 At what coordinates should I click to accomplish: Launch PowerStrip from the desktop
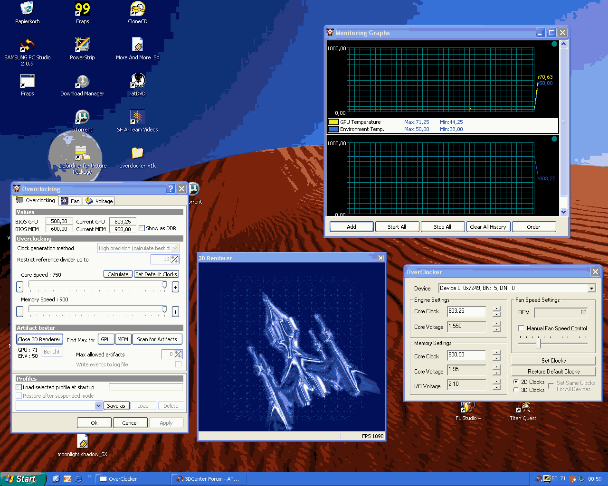pyautogui.click(x=82, y=45)
